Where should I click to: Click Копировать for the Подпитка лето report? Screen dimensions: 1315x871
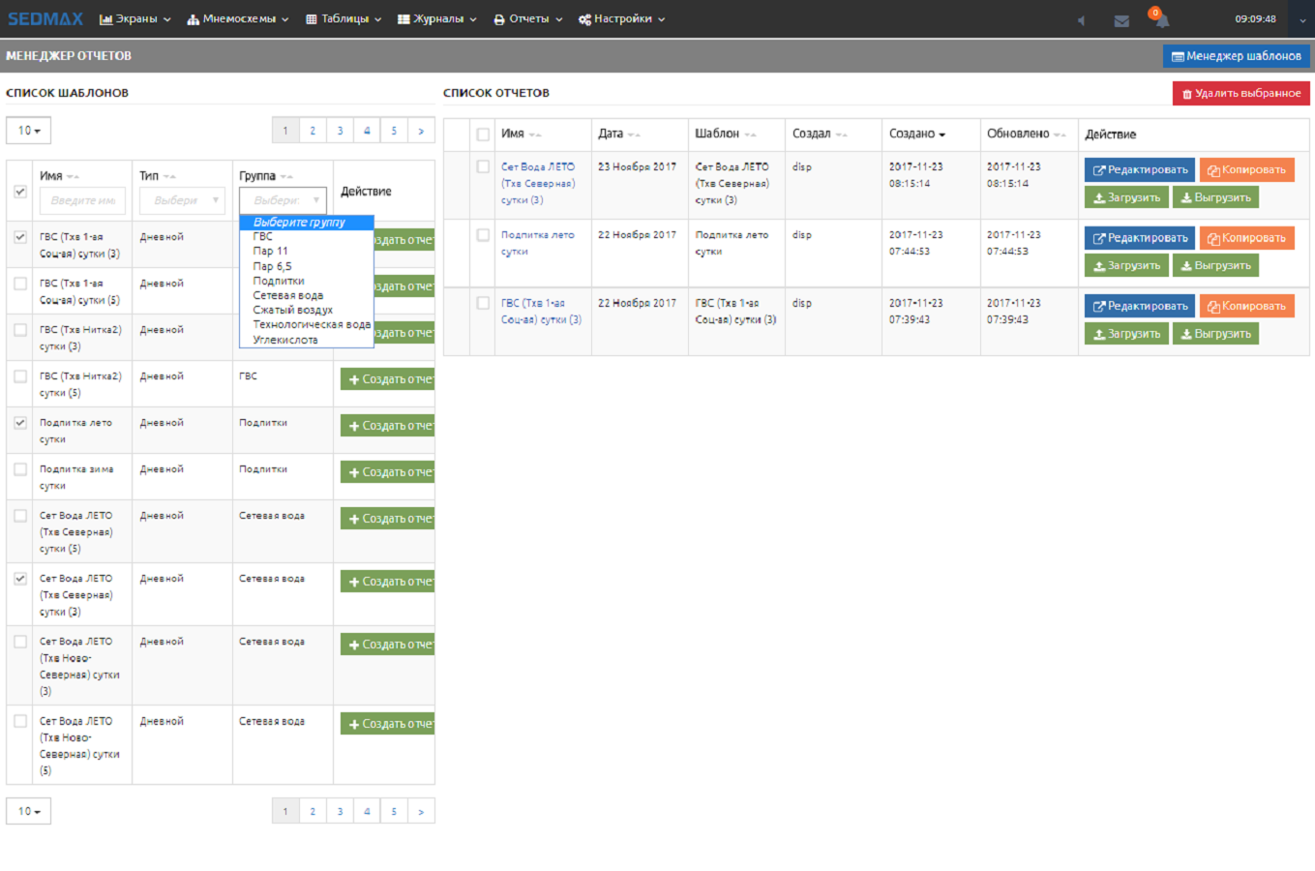pyautogui.click(x=1246, y=238)
